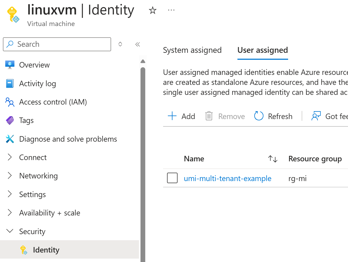Screen dimensions: 348x262
Task: Click the search magnifier icon in sidebar
Action: point(10,44)
